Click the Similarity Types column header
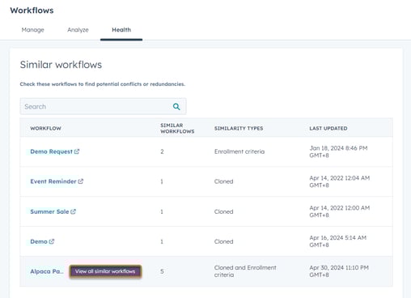411x298 pixels. (x=239, y=129)
